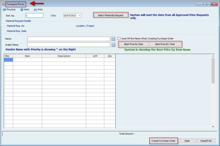Open the Date dropdown
220x146 pixels.
click(x=79, y=15)
